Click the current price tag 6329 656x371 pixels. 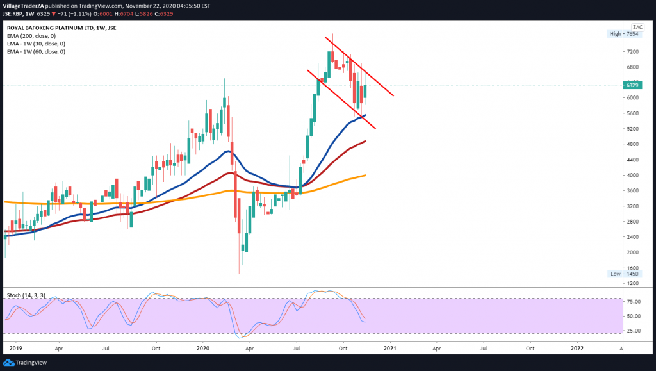[633, 85]
